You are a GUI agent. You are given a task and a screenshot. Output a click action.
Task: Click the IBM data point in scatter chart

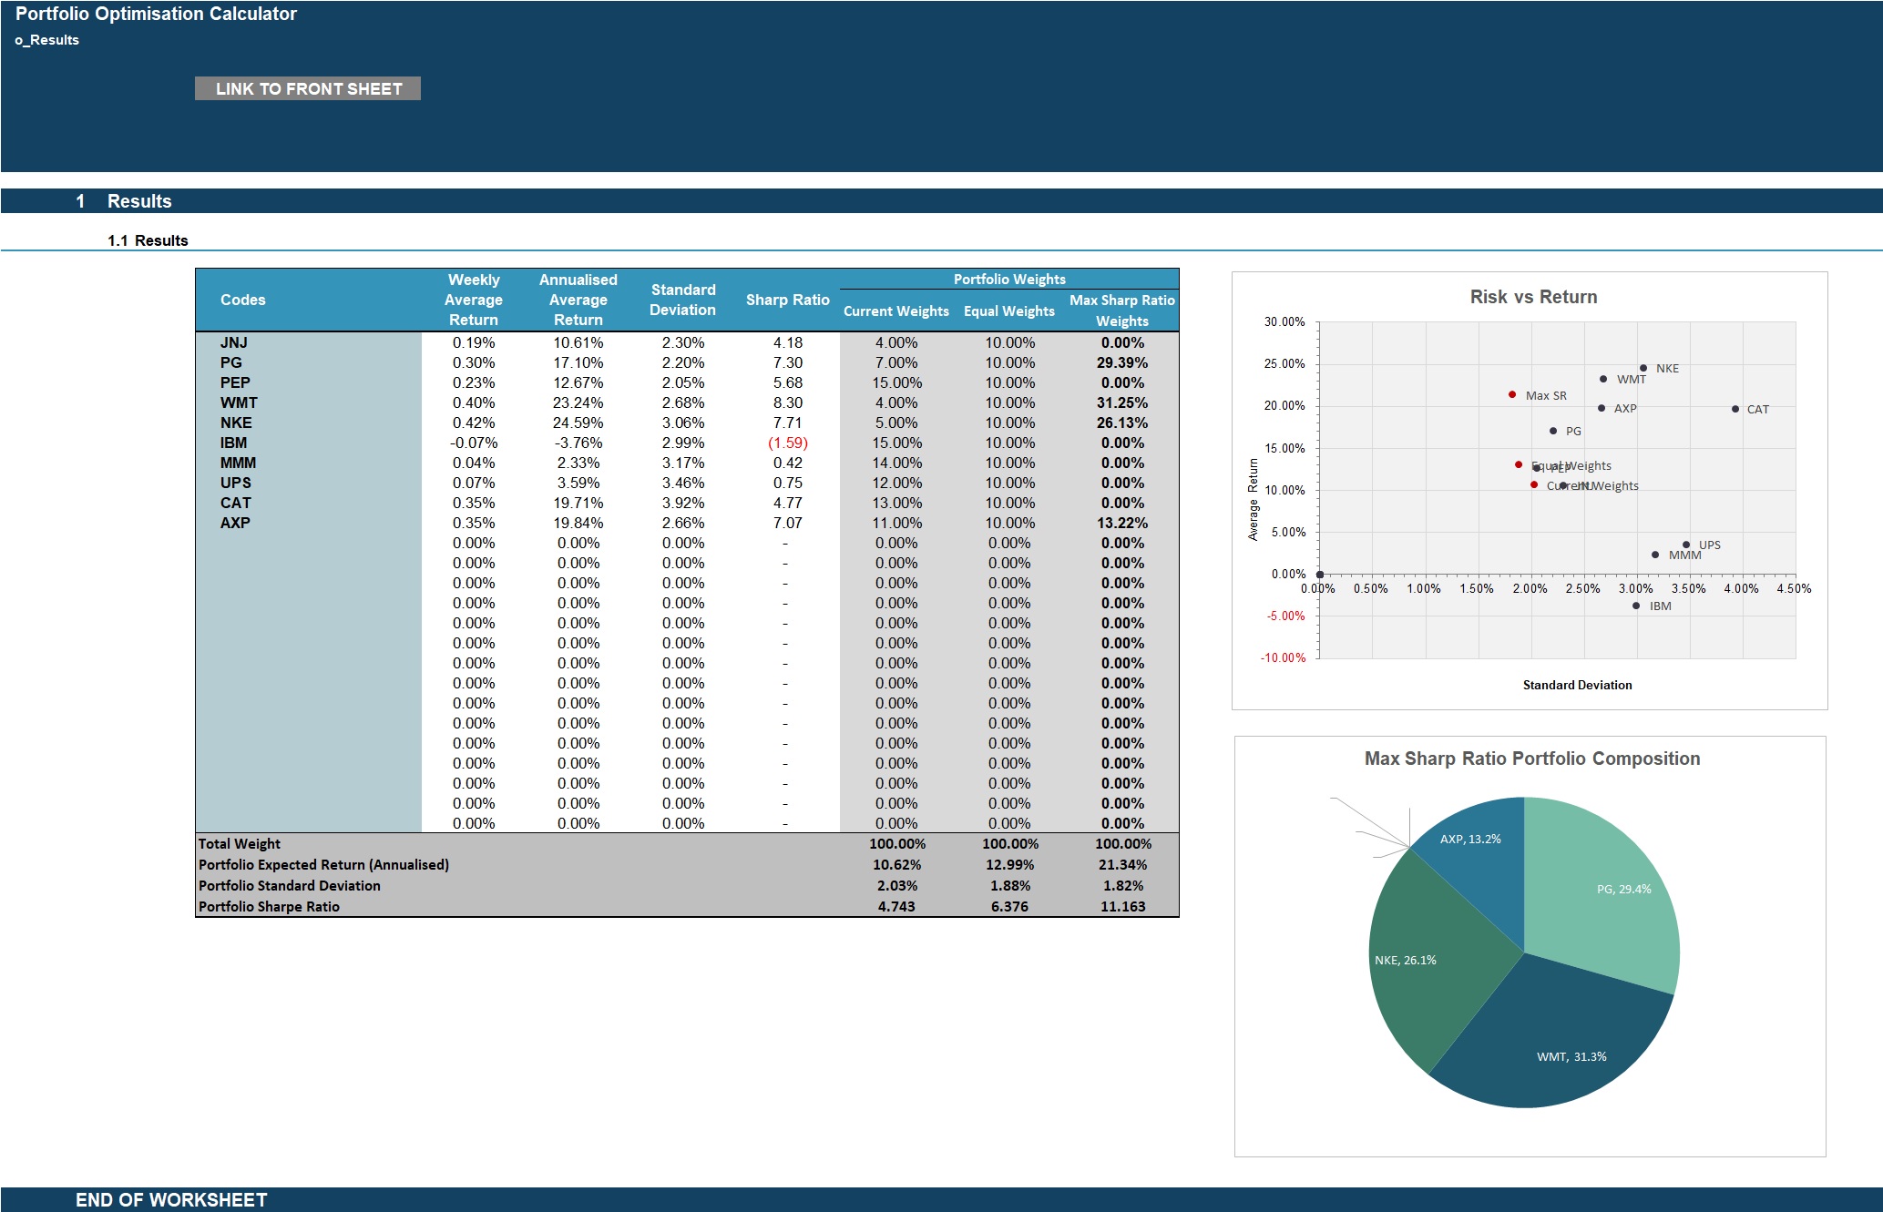(x=1636, y=606)
